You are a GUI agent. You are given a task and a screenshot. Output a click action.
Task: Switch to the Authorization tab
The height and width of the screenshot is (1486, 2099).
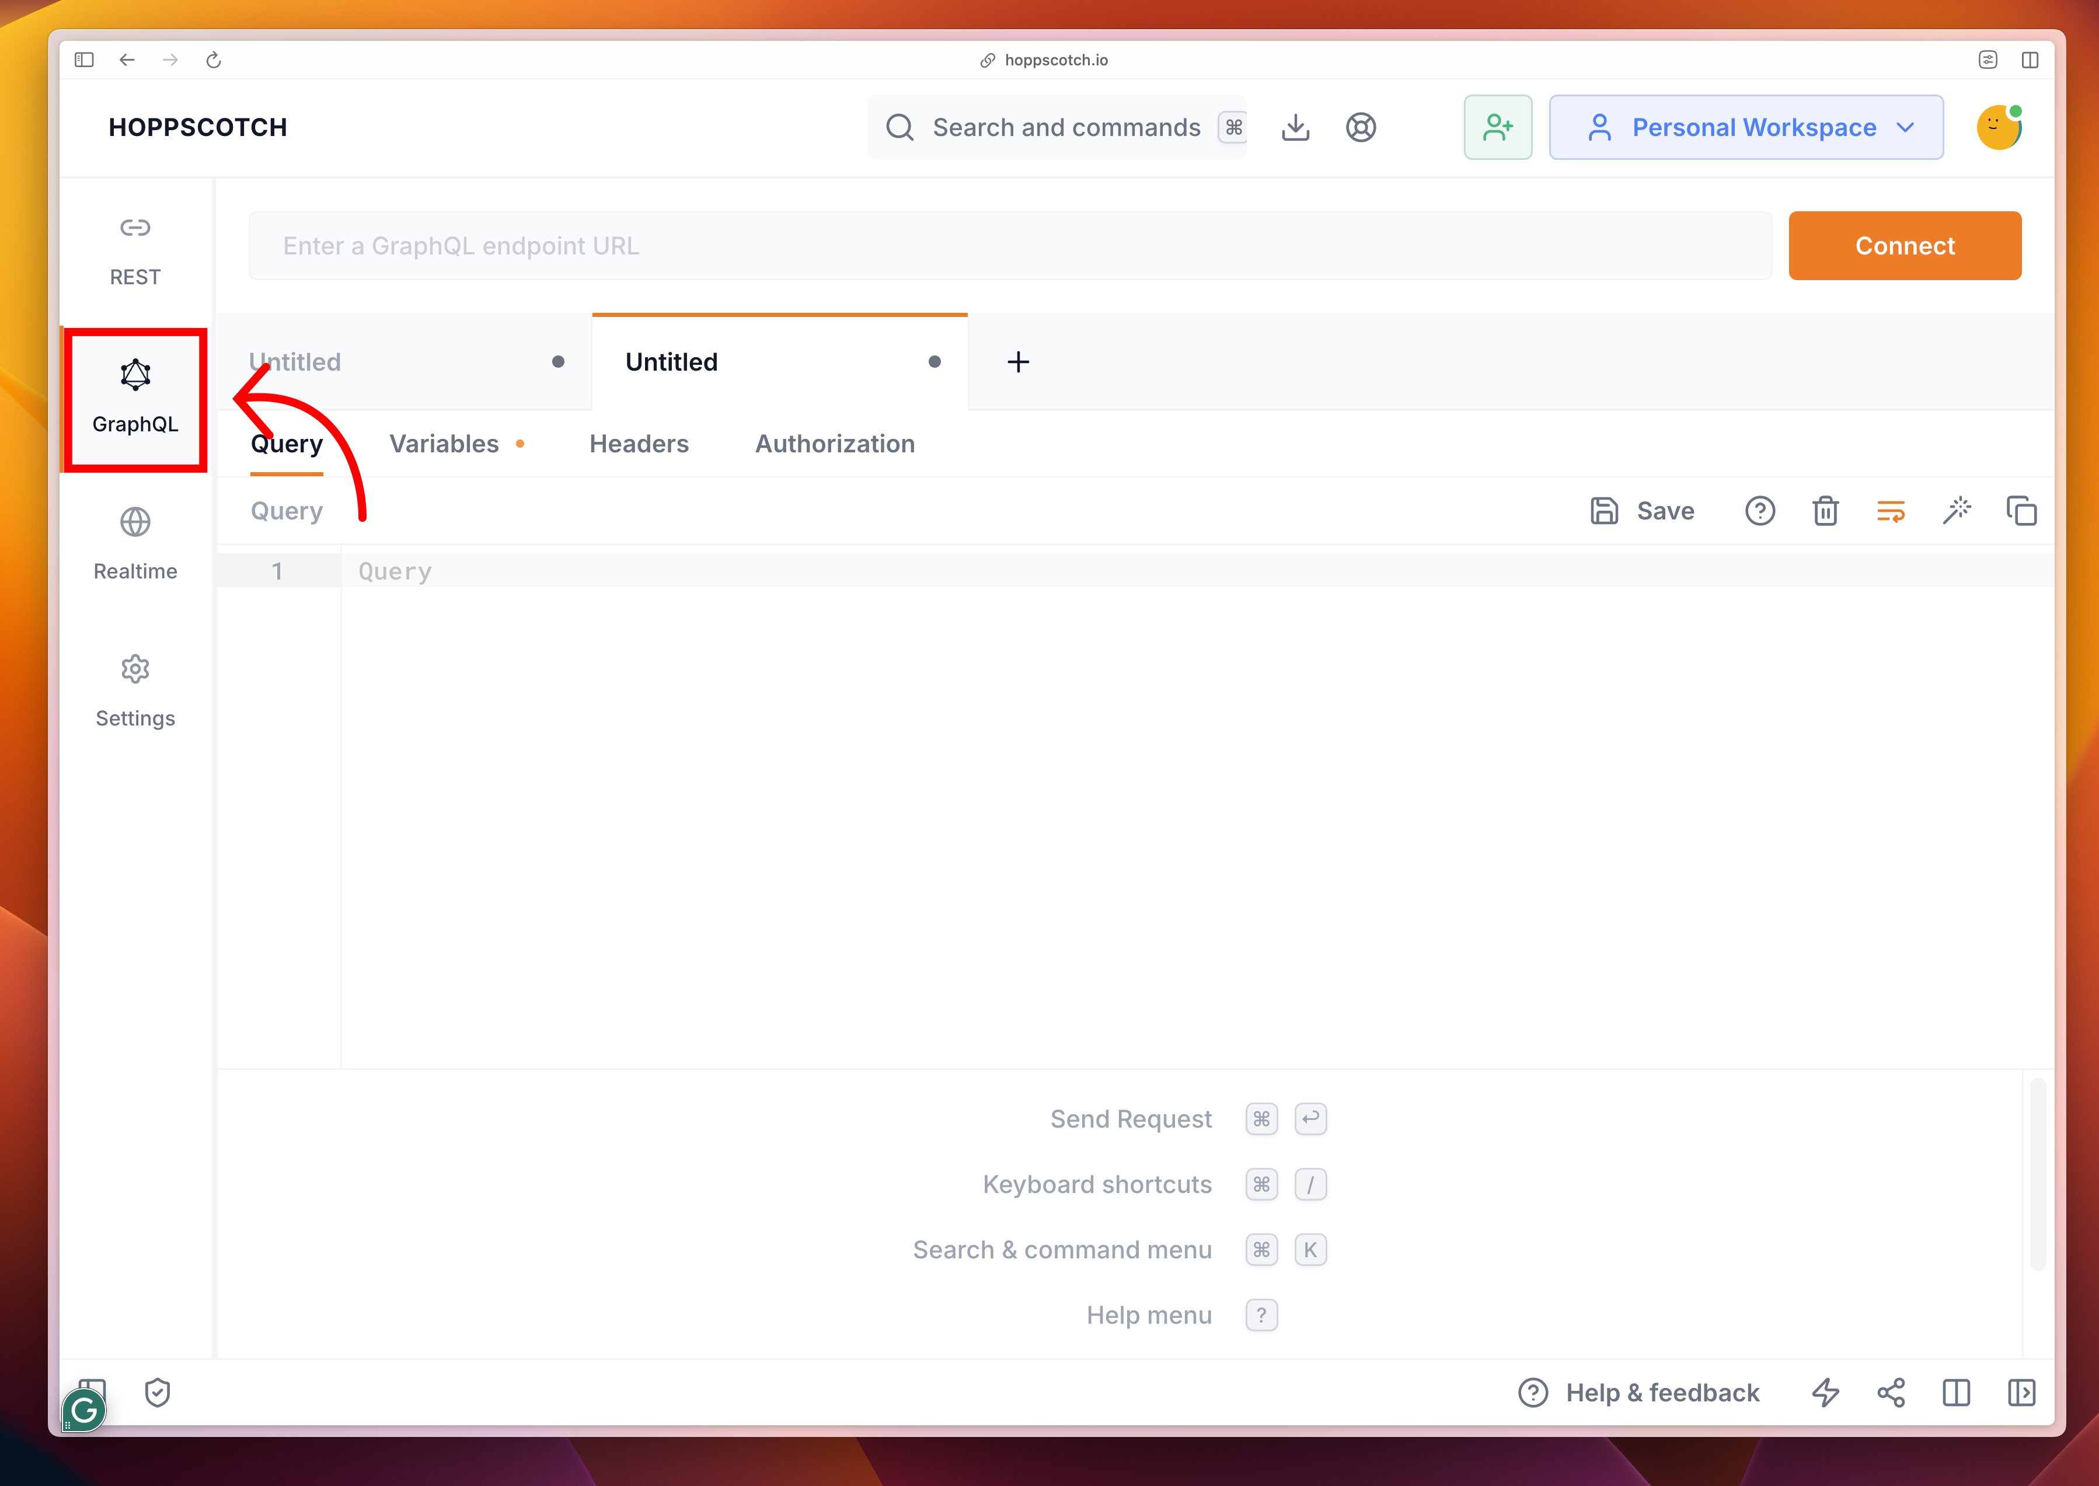click(835, 444)
